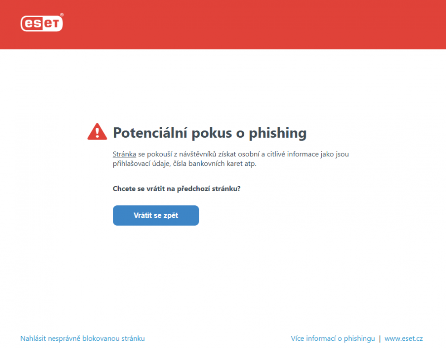
Task: Visit the www.eset.cz link
Action: pyautogui.click(x=403, y=338)
